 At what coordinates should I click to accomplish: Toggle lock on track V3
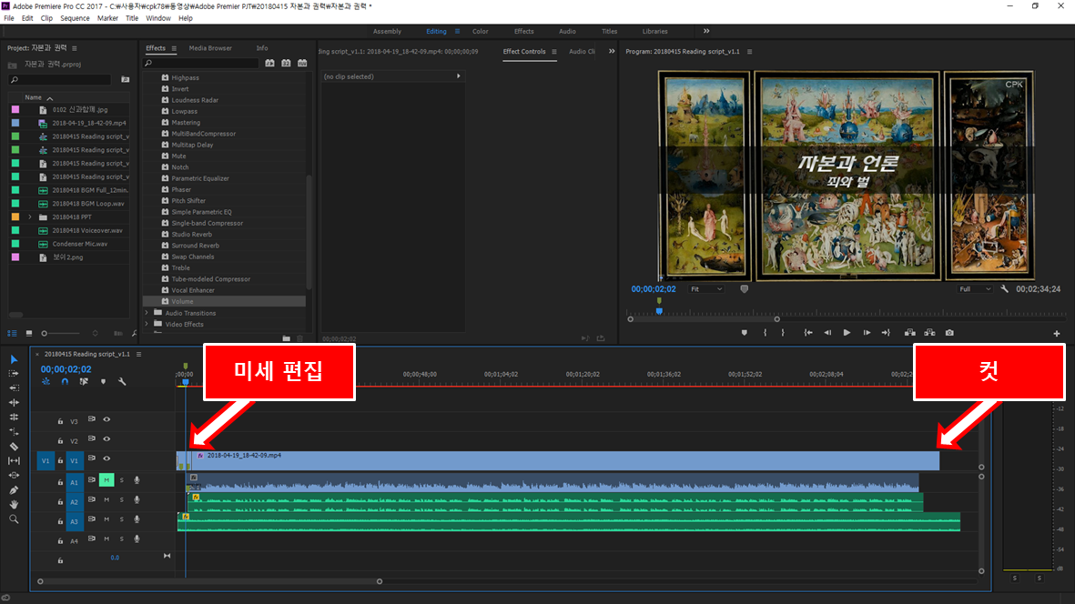pos(60,421)
